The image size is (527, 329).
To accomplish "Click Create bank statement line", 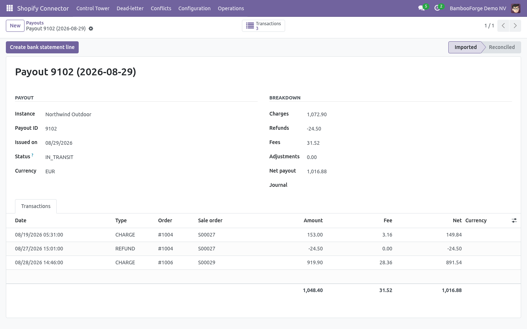I will click(42, 47).
